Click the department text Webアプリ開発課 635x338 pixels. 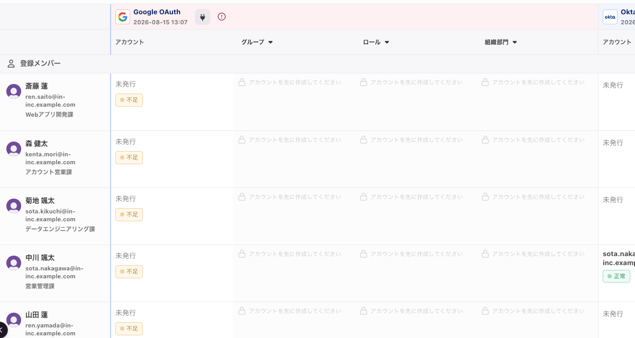(x=49, y=115)
